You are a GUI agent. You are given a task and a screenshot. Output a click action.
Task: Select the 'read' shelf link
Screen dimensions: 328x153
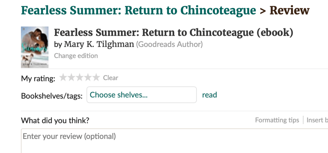210,95
